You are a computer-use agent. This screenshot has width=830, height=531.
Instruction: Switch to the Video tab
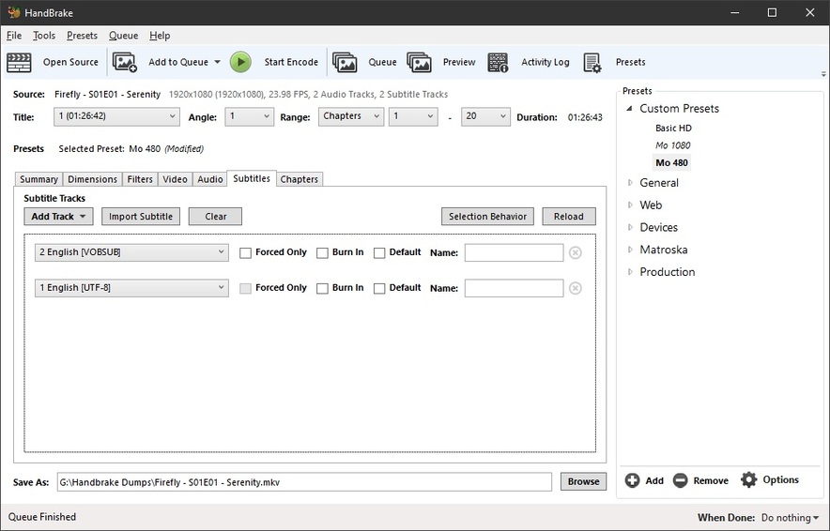click(175, 179)
